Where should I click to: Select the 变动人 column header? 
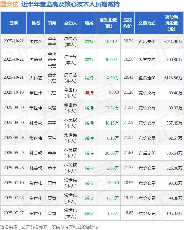(71, 23)
